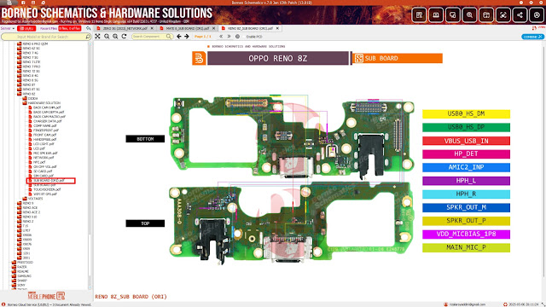Open FINGERPRINT.pdf in tree
This screenshot has width=546, height=307.
pyautogui.click(x=44, y=130)
